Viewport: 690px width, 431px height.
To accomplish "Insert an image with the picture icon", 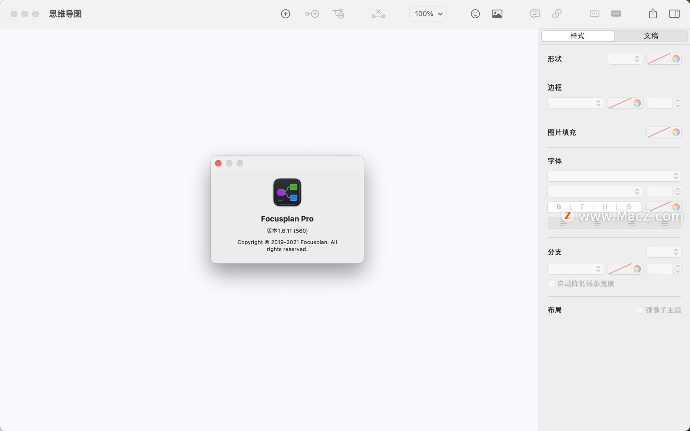I will pos(497,14).
